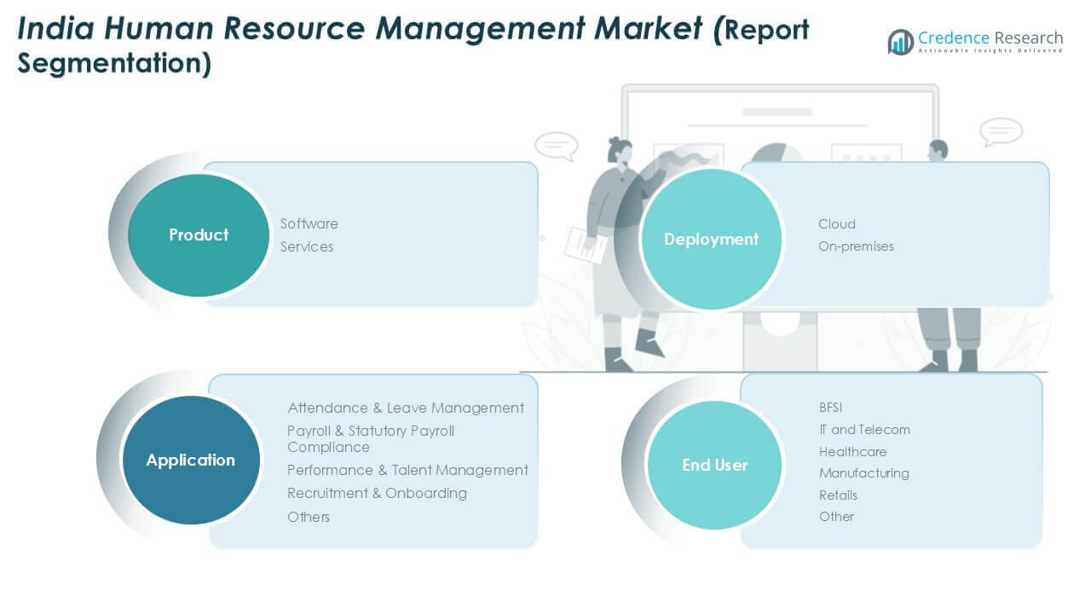The height and width of the screenshot is (614, 1091).
Task: Select Attendance & Leave Management
Action: click(x=406, y=408)
